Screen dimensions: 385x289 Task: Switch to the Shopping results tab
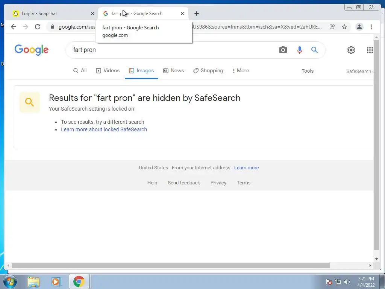click(x=208, y=70)
